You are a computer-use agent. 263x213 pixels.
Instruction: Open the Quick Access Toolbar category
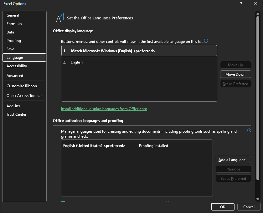click(24, 96)
